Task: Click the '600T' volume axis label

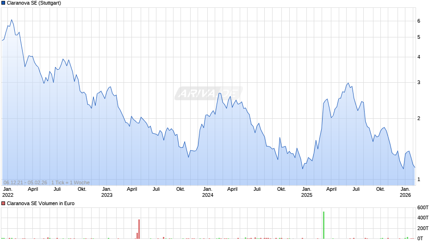Action: click(423, 207)
